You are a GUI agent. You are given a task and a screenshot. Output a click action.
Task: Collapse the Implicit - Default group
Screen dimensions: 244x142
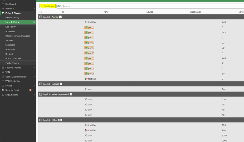41,84
